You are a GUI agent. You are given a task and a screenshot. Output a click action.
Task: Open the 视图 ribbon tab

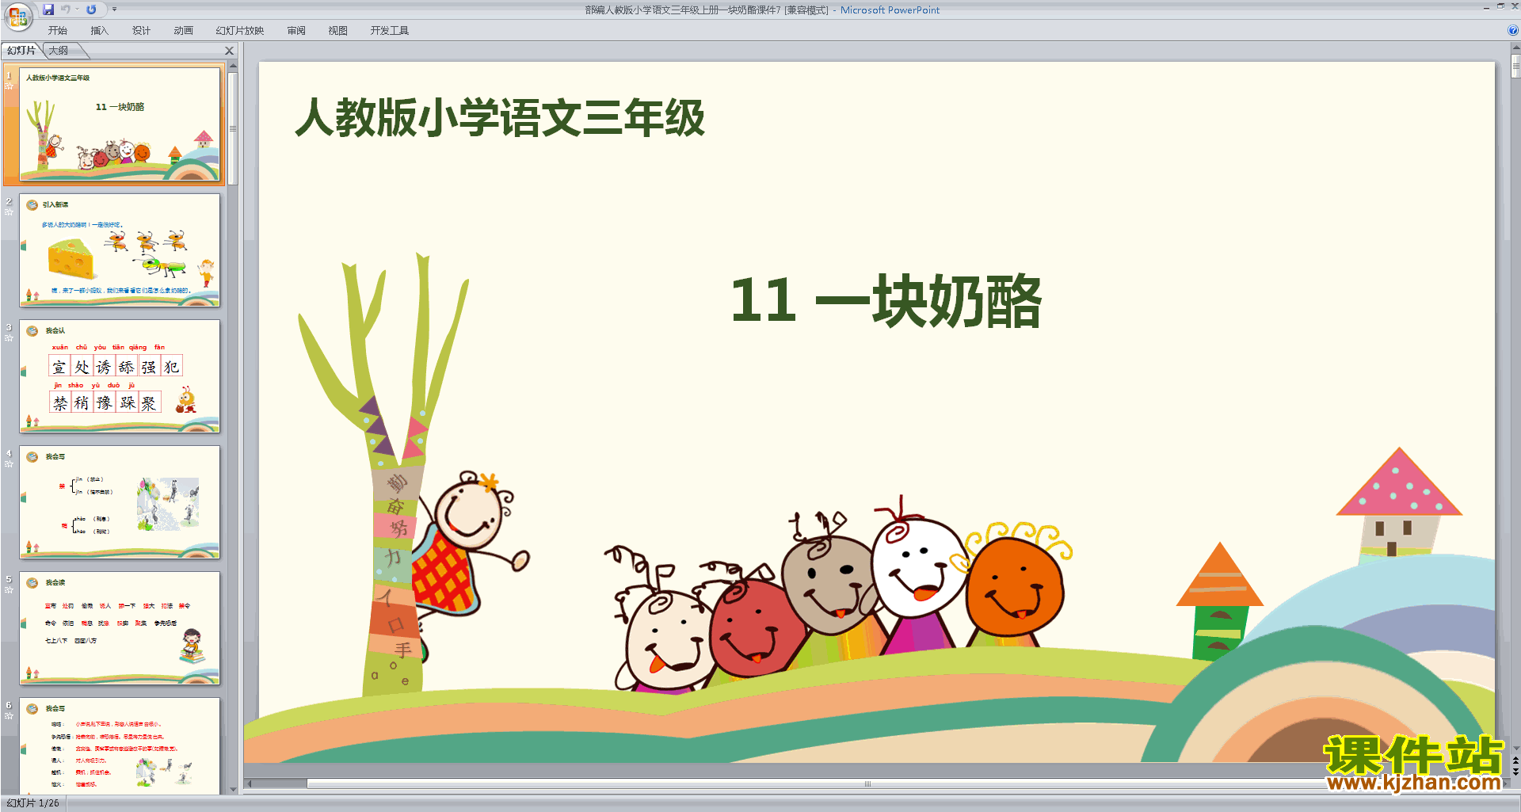(338, 31)
